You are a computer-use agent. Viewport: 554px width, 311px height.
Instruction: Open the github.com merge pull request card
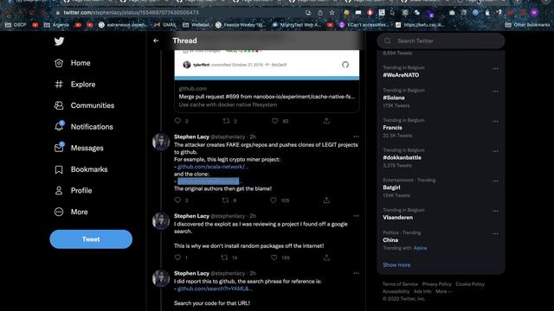click(267, 81)
